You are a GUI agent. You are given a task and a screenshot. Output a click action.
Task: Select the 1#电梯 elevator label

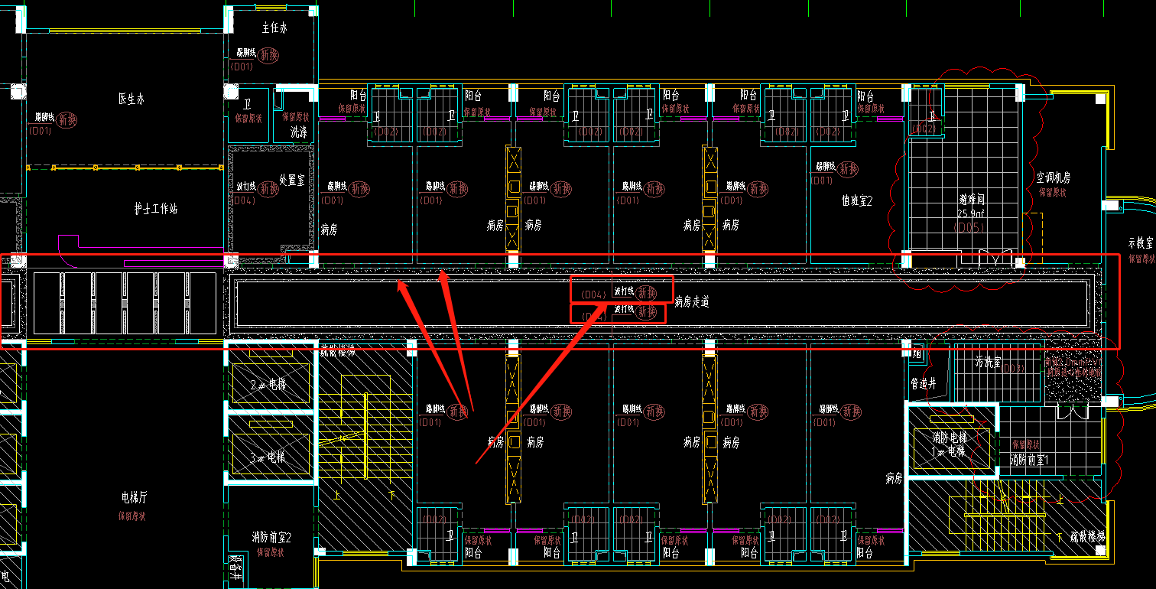click(949, 451)
